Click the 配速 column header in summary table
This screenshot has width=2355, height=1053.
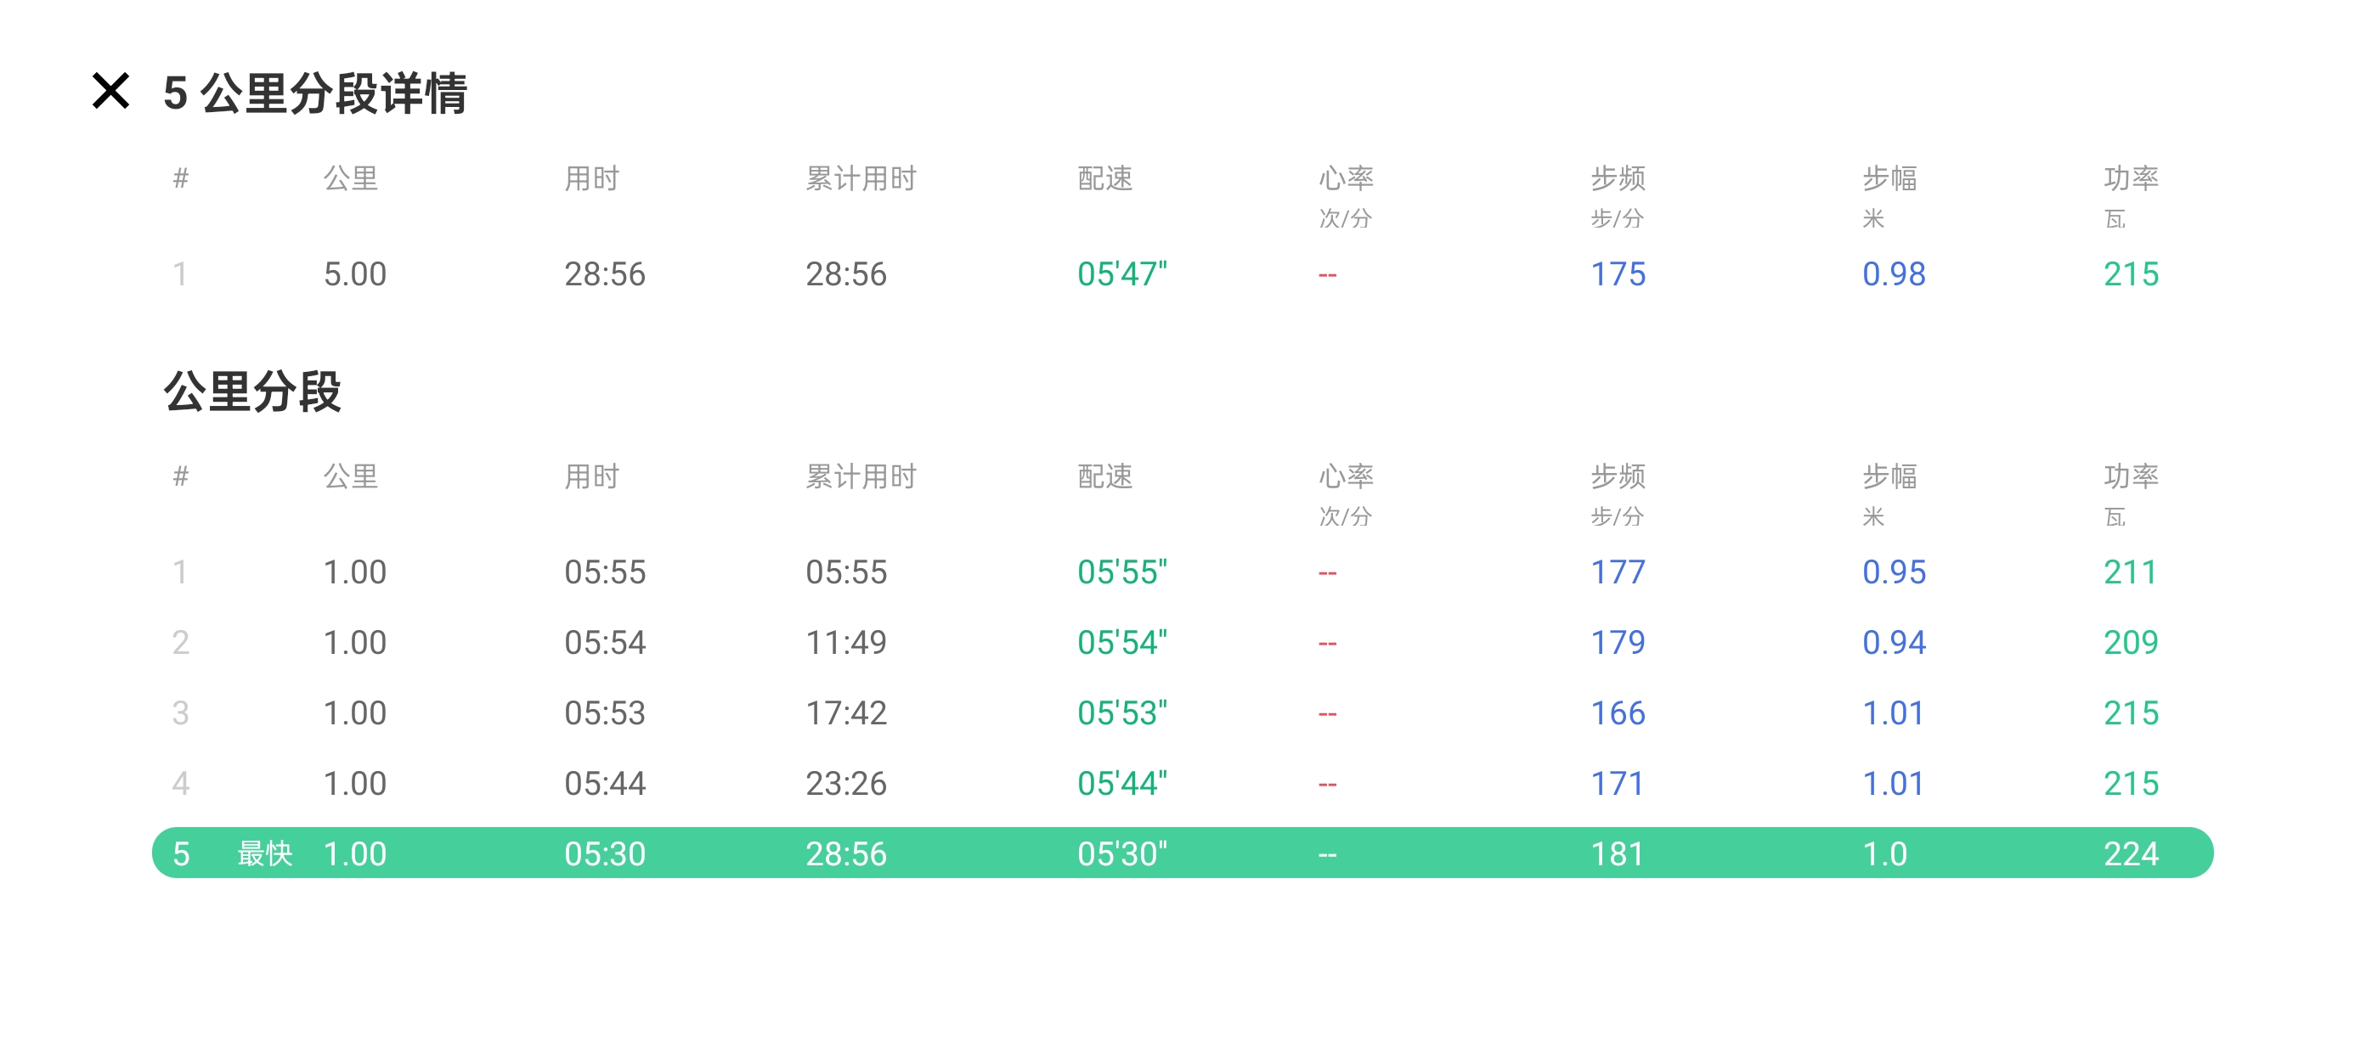tap(1104, 178)
